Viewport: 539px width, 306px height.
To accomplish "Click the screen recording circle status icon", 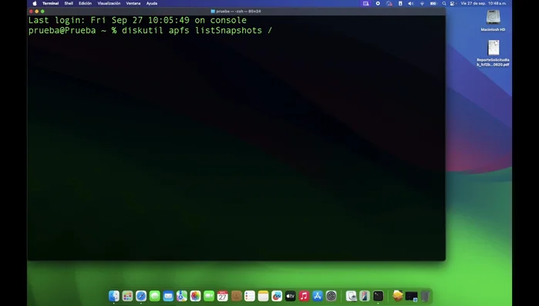I will 378,3.
